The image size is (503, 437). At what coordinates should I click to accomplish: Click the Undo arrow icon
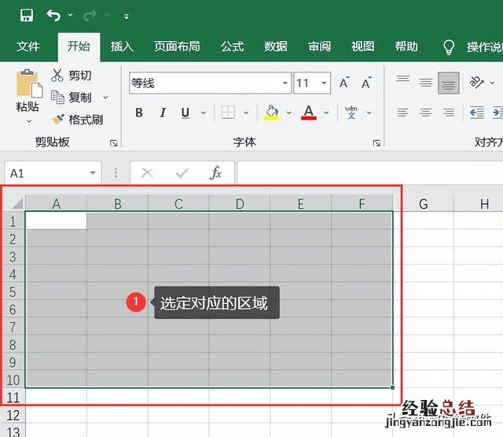(x=53, y=16)
